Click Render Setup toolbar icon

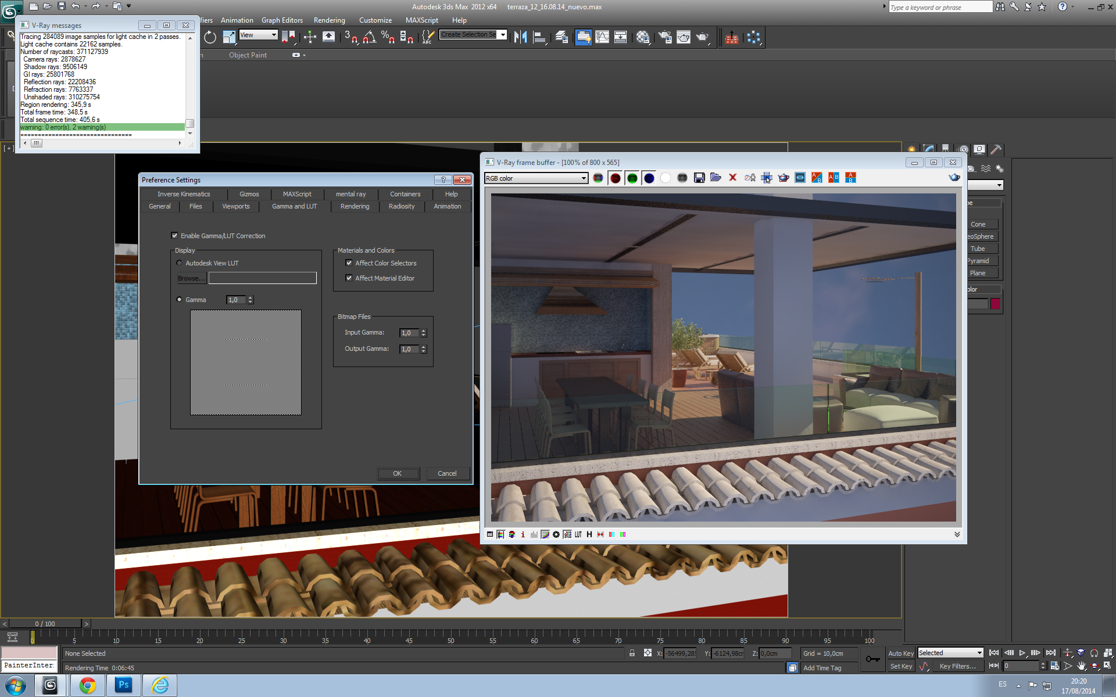pos(665,37)
